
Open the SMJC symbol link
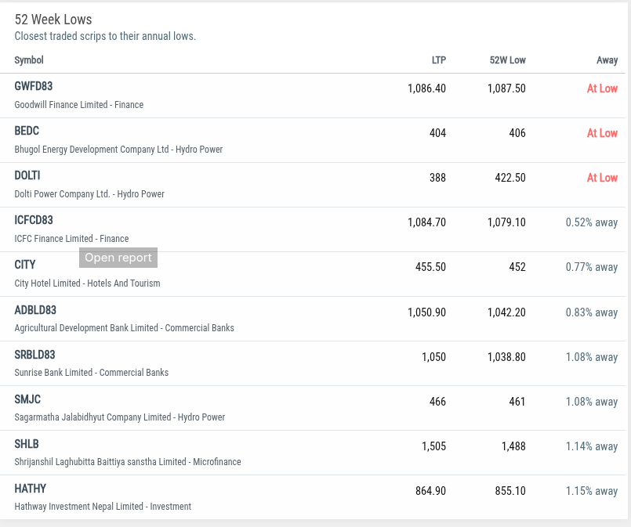pos(27,399)
